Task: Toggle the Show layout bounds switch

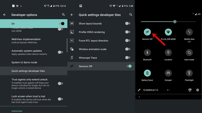Action: 128,24
